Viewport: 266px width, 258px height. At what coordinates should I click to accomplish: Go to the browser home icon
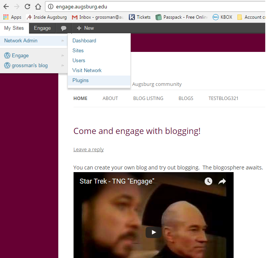click(38, 6)
